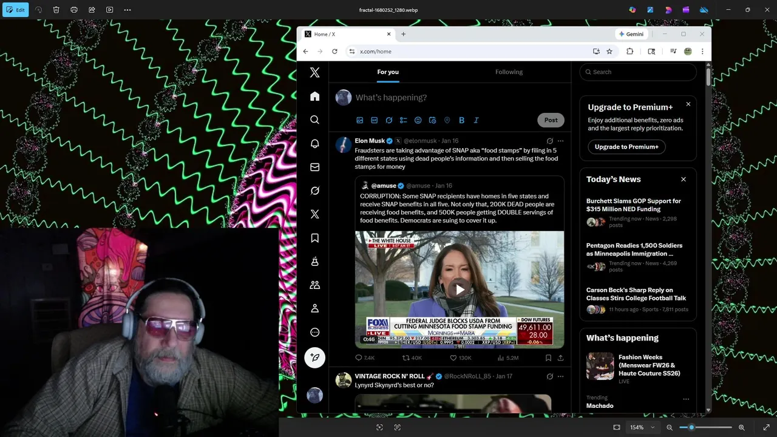The image size is (777, 437).
Task: Add a poll from composer toolbar
Action: pyautogui.click(x=403, y=120)
